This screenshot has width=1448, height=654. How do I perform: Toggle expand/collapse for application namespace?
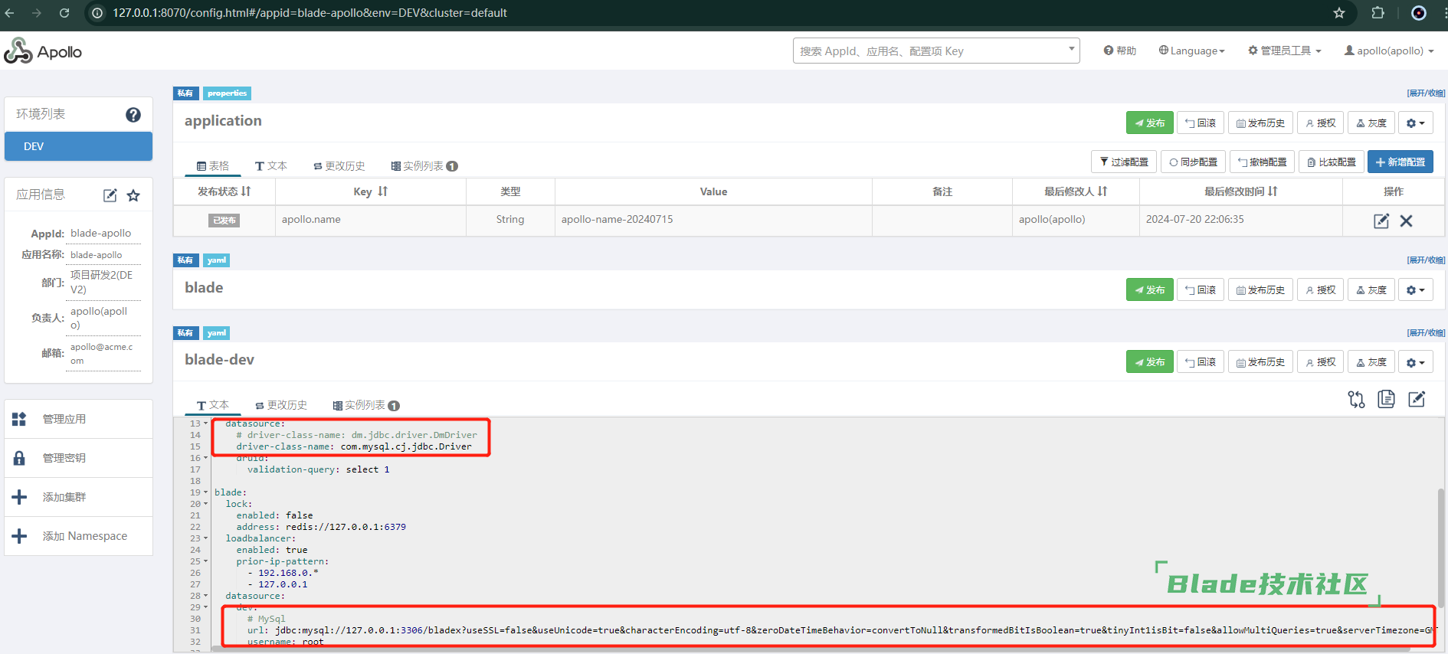click(x=1426, y=93)
